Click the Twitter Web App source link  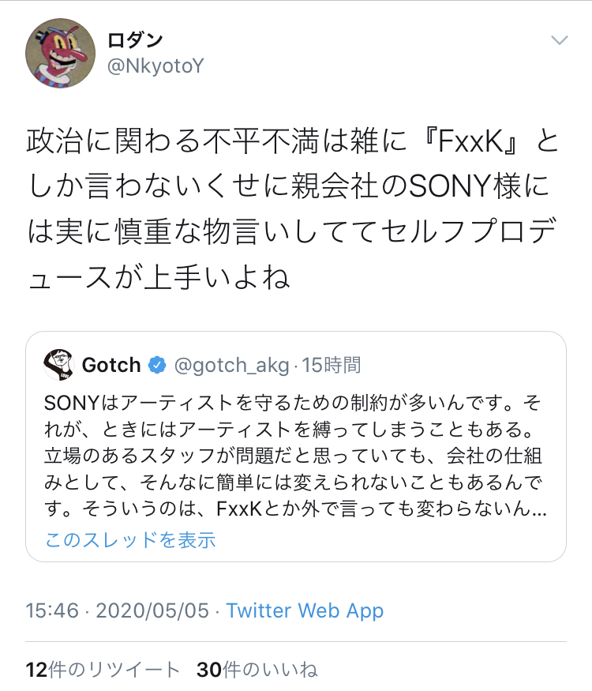coord(305,610)
